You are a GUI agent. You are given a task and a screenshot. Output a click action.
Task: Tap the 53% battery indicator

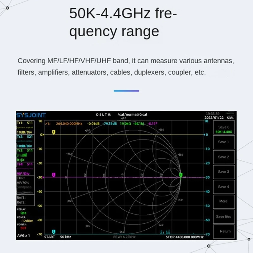point(230,118)
